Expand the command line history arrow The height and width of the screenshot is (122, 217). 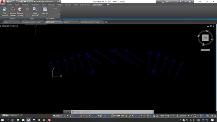[152, 112]
